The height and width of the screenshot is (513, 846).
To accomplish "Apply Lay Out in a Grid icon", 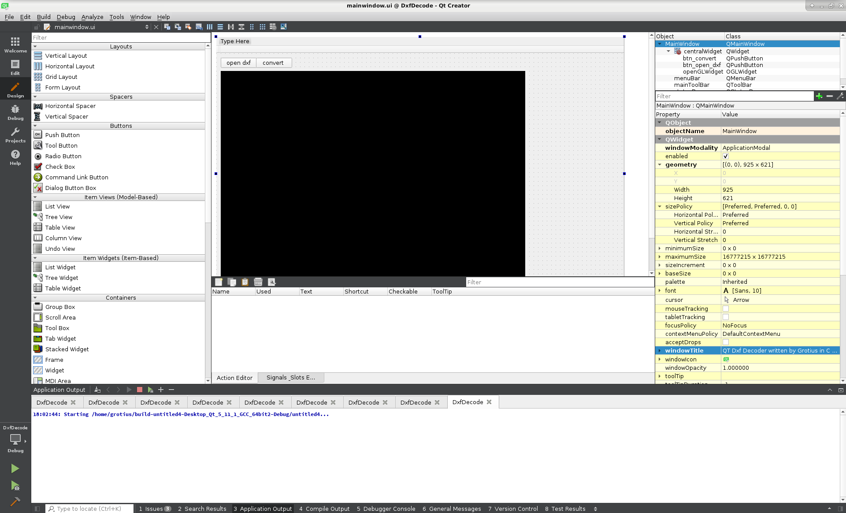I will (x=262, y=27).
